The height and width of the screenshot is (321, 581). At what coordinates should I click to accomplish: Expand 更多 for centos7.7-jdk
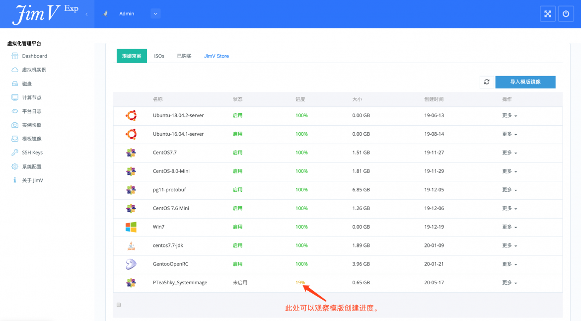509,245
